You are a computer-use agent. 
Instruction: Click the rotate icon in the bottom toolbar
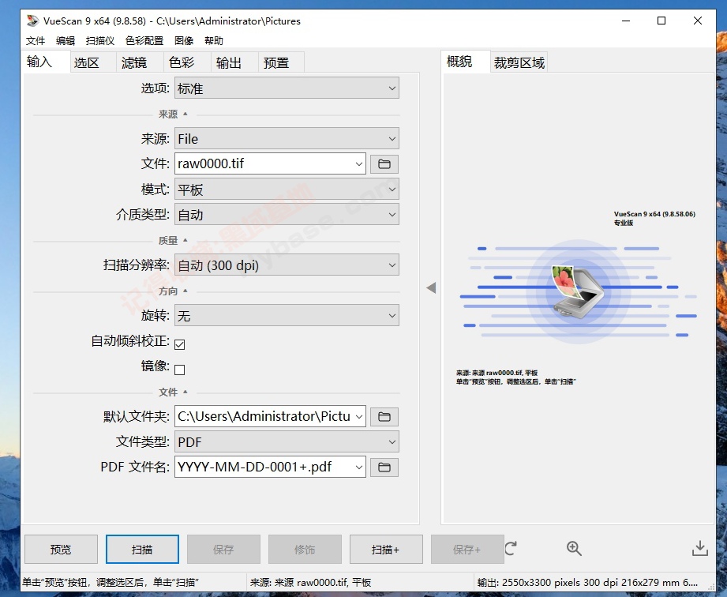coord(511,548)
